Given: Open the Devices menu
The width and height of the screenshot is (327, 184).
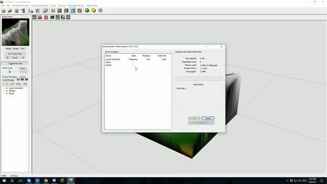Looking at the screenshot, I should (x=61, y=6).
